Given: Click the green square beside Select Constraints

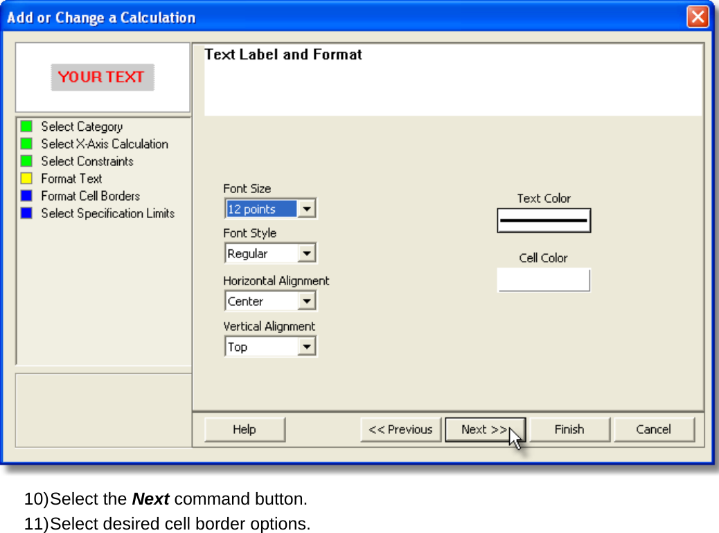Looking at the screenshot, I should 26,161.
